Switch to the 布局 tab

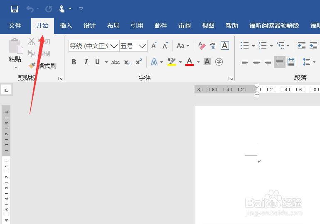click(113, 26)
